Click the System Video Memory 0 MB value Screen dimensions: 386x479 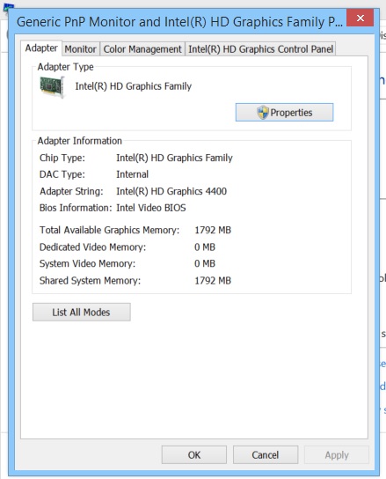click(205, 263)
